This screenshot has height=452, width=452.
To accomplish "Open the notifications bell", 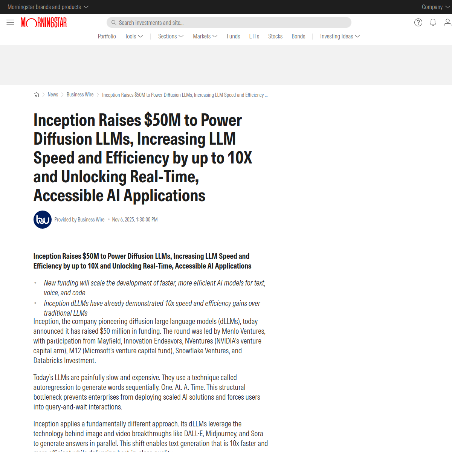I will click(x=432, y=22).
